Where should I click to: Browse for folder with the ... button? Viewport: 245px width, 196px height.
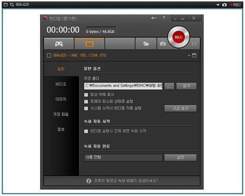[x=169, y=86]
